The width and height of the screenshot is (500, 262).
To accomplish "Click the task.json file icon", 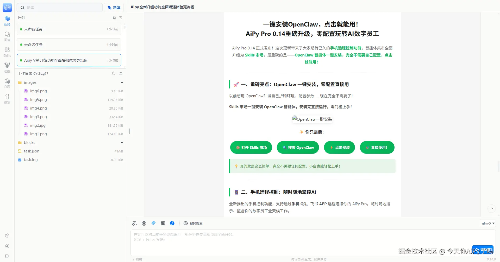I will (20, 151).
